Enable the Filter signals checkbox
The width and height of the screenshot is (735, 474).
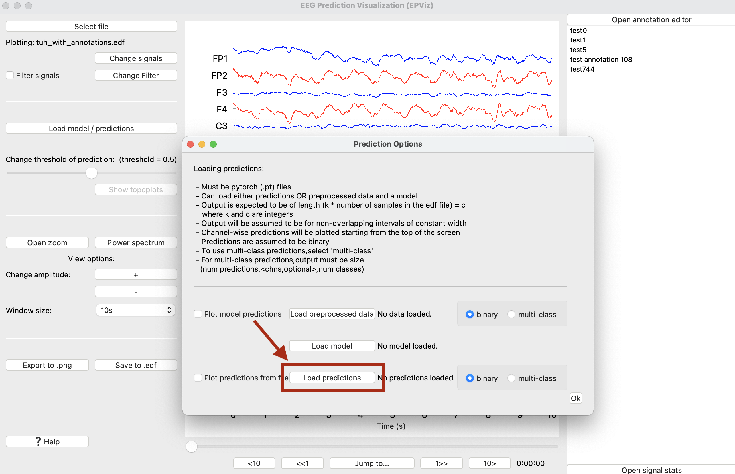(x=10, y=75)
